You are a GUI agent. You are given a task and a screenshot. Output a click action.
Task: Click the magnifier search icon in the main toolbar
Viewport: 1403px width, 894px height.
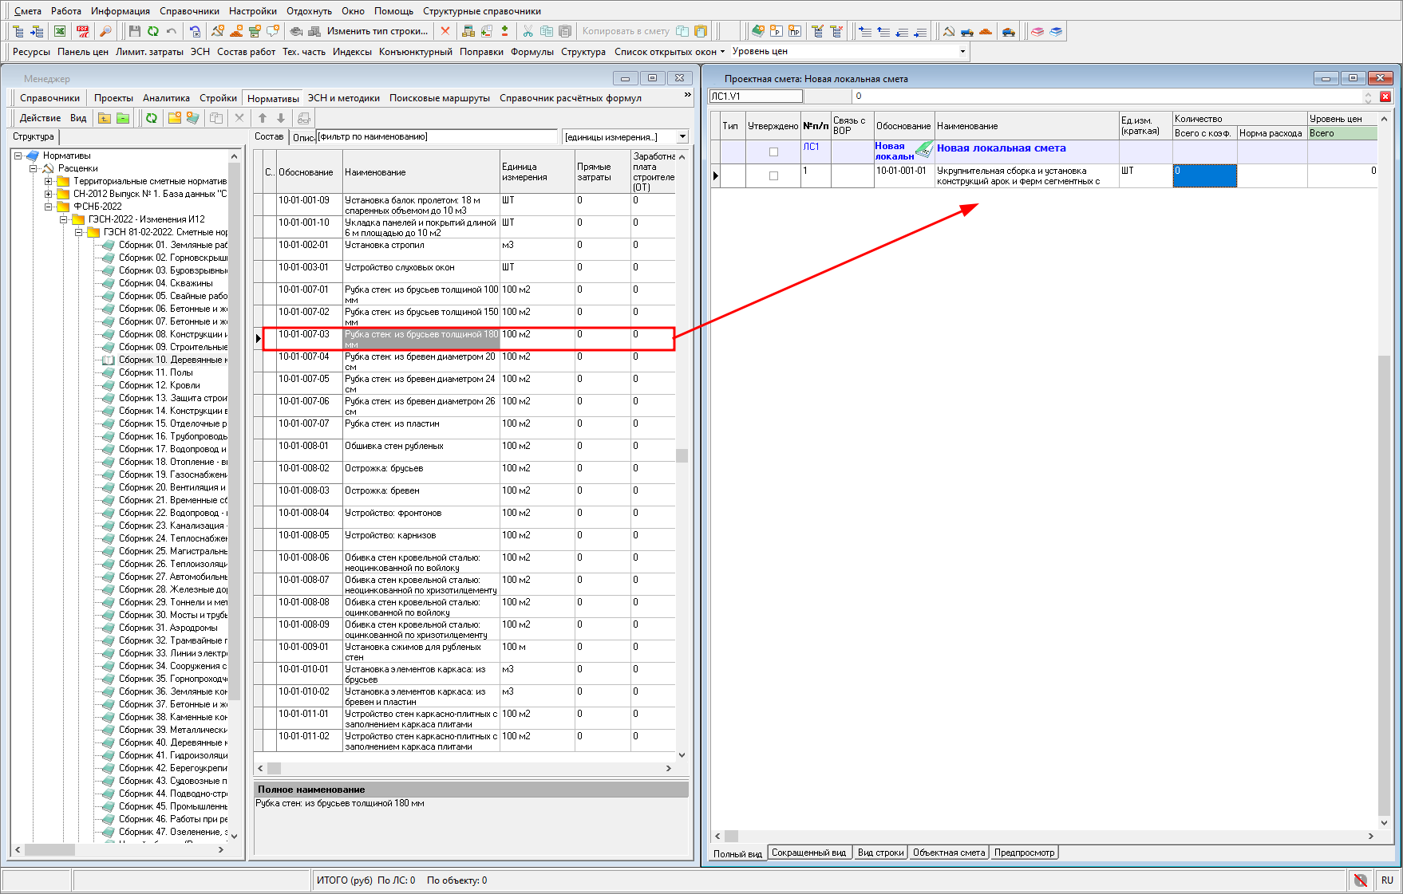click(105, 31)
